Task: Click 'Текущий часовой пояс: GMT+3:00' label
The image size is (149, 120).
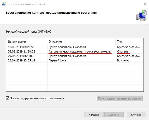Action: tap(29, 32)
